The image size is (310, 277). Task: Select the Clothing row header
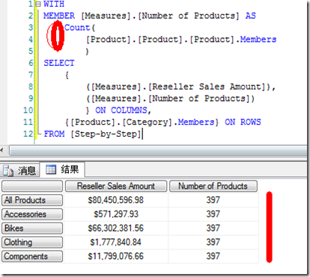tap(32, 242)
